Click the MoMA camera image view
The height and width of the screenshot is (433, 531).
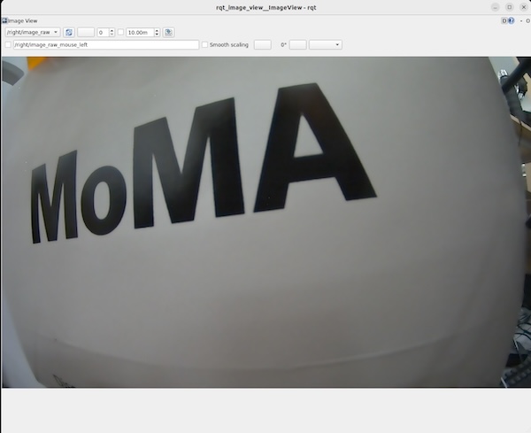click(266, 222)
